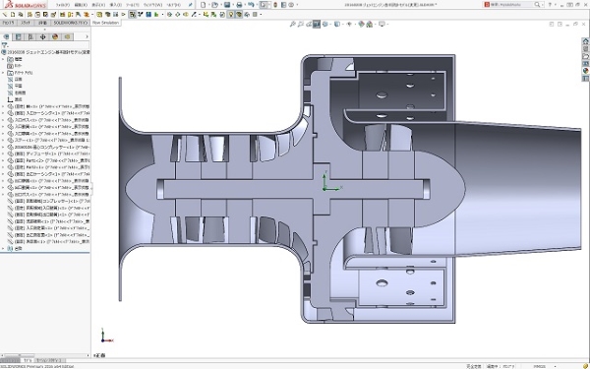
Task: Open dropdown arrow beside Undo icon
Action: (257, 5)
